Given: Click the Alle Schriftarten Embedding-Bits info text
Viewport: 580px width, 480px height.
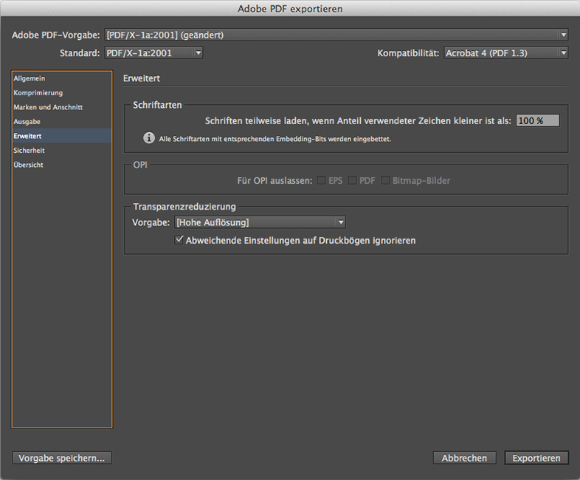Looking at the screenshot, I should pos(275,139).
